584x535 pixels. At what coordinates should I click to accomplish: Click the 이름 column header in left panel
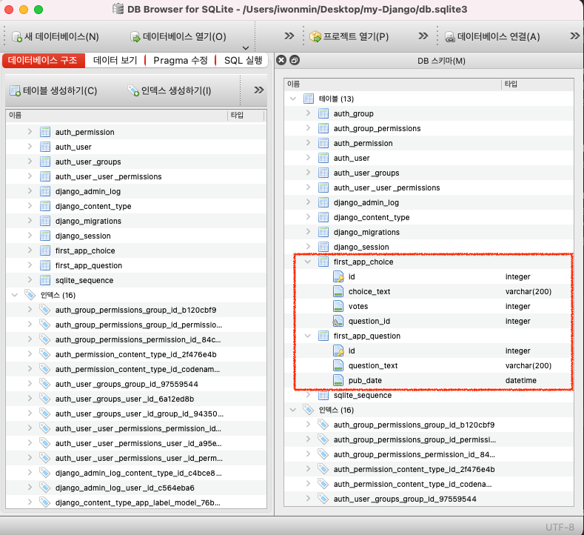click(116, 115)
